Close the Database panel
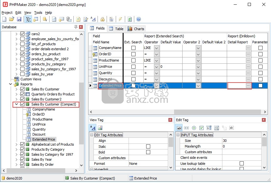Viewport: 271px width, 183px height. point(81,27)
